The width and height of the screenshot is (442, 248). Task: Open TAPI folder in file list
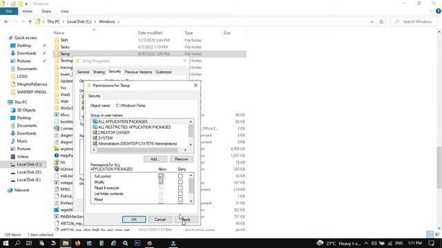point(64,40)
